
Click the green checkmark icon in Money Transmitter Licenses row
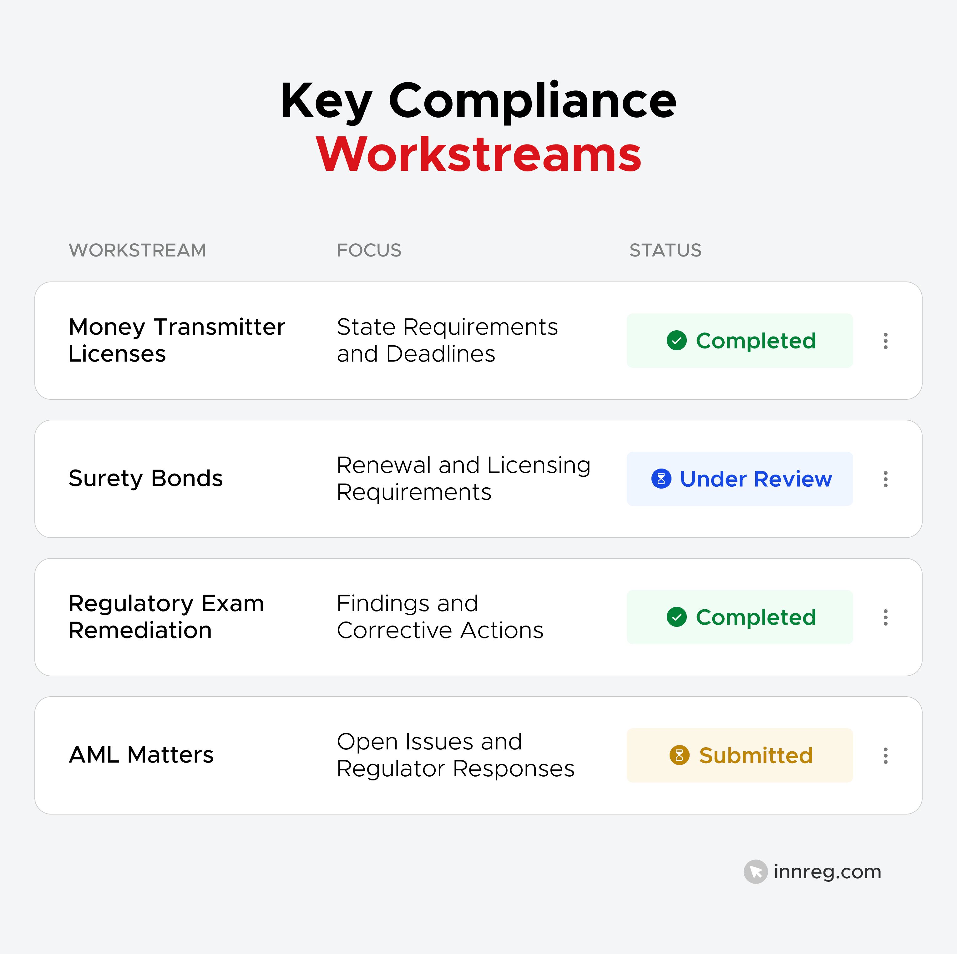click(677, 340)
